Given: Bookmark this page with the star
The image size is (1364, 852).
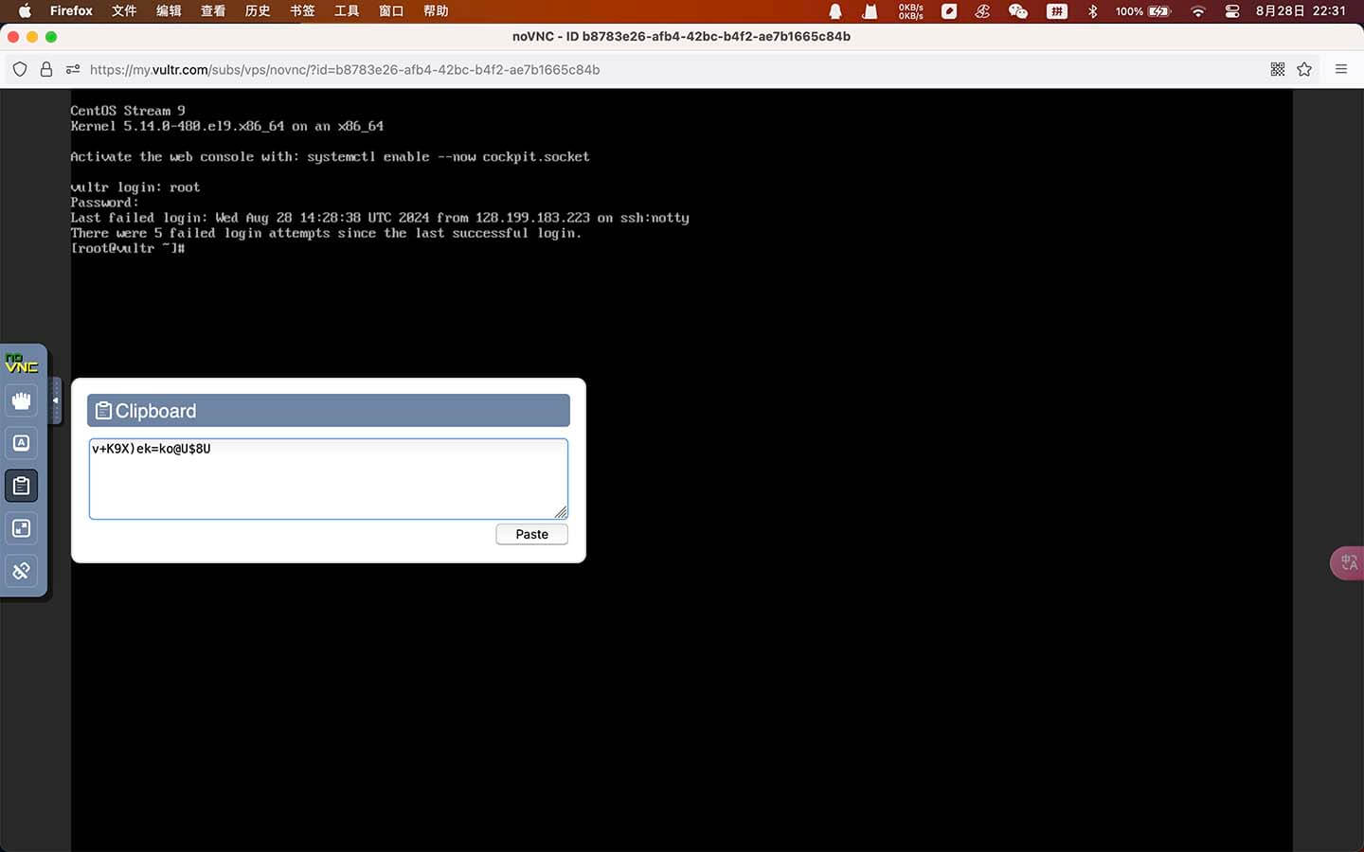Looking at the screenshot, I should (1304, 69).
